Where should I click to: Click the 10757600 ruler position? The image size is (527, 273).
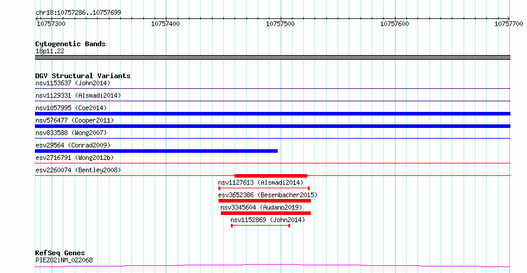tap(394, 24)
